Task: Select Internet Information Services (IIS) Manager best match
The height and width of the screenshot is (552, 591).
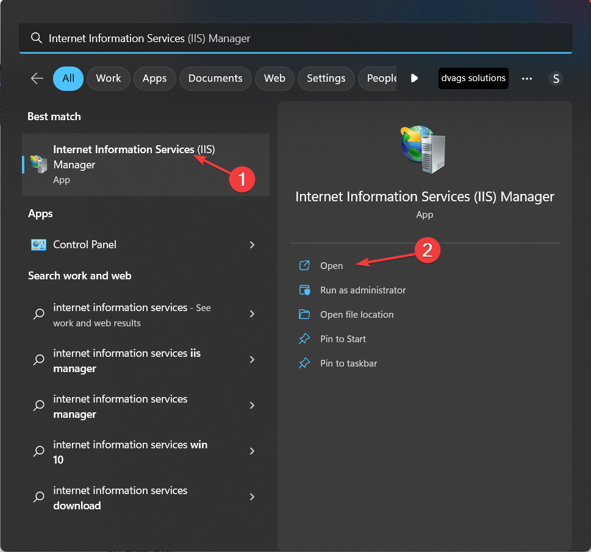Action: 146,165
